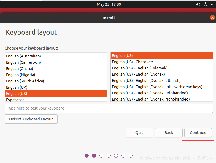Image resolution: width=216 pixels, height=163 pixels.
Task: Choose Dvorak, intl., with dead keys variant
Action: coord(161,87)
